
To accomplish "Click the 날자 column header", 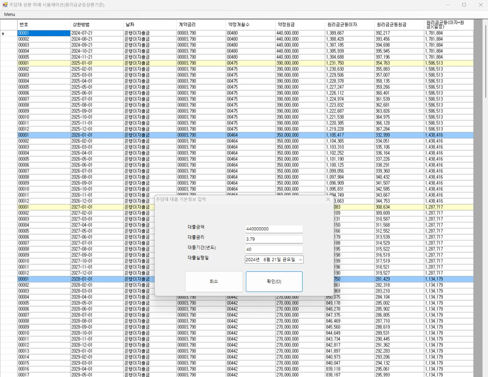I will click(x=150, y=25).
